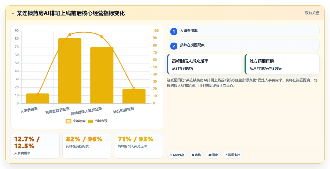330x169 pixels.
Task: Click the 人事费用率 bar in chart
Action: pos(38,98)
